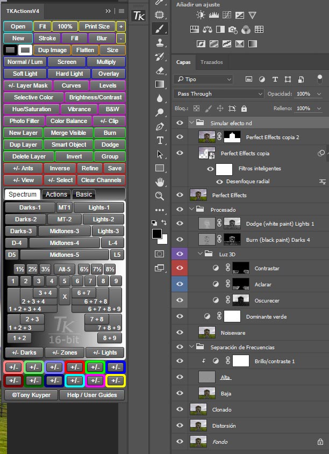Select the Eraser tool
The height and width of the screenshot is (454, 329).
(160, 70)
